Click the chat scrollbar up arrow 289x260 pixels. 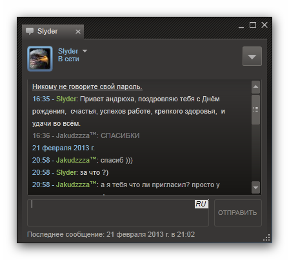click(x=255, y=87)
